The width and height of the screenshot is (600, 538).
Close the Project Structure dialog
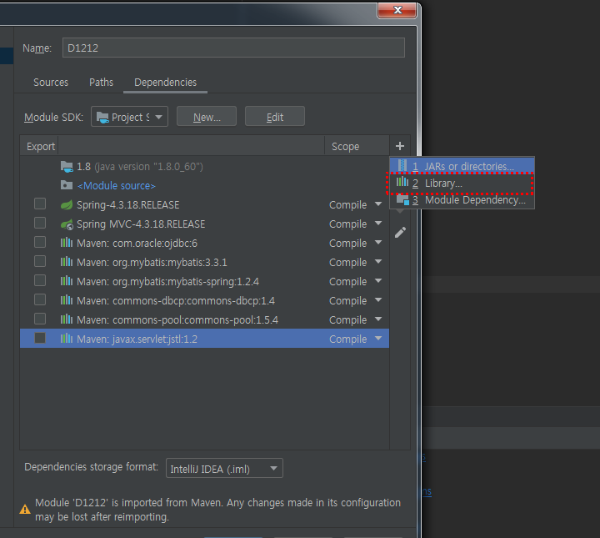pyautogui.click(x=397, y=9)
